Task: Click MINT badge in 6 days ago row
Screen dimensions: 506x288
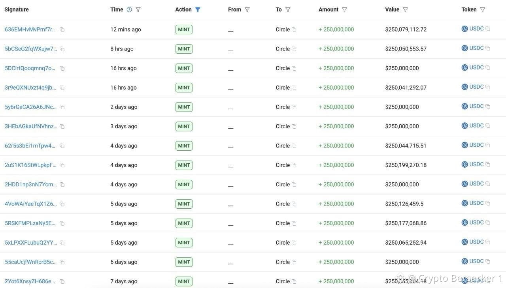Action: (184, 262)
